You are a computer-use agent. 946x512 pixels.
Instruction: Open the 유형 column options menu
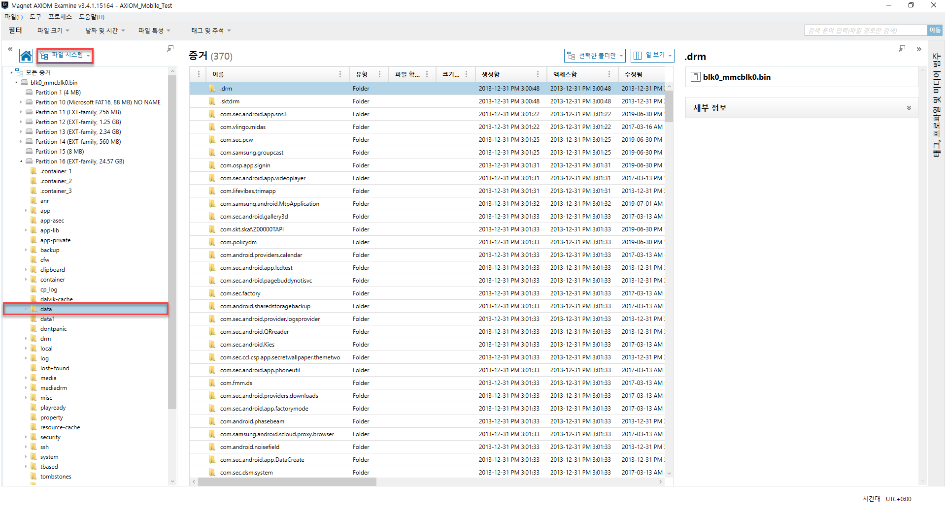[379, 74]
